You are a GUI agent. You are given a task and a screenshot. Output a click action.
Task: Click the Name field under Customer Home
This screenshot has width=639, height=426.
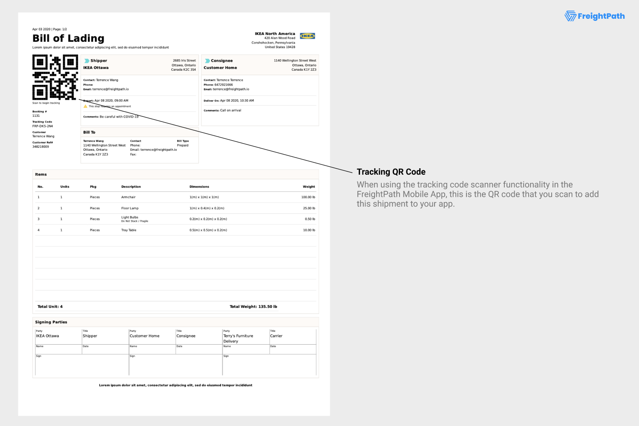tap(152, 349)
